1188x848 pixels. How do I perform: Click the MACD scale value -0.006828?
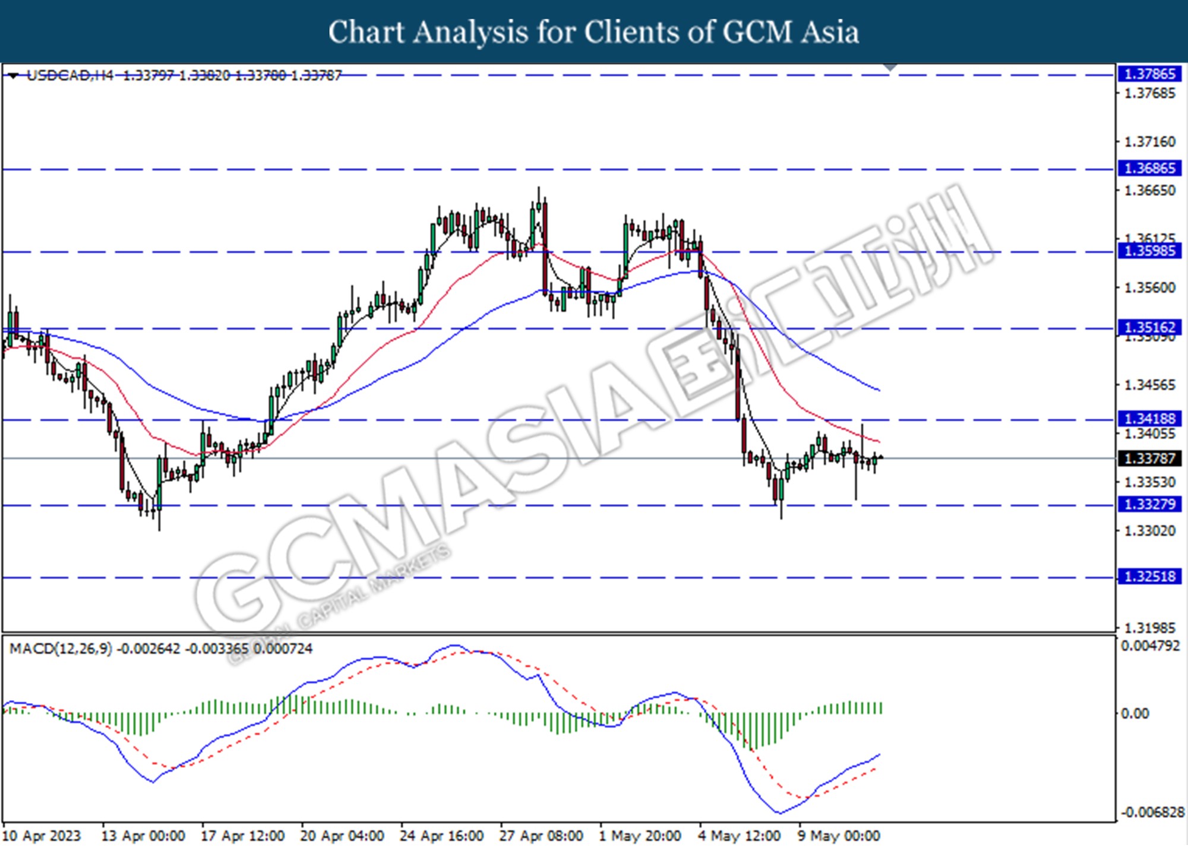(1152, 812)
